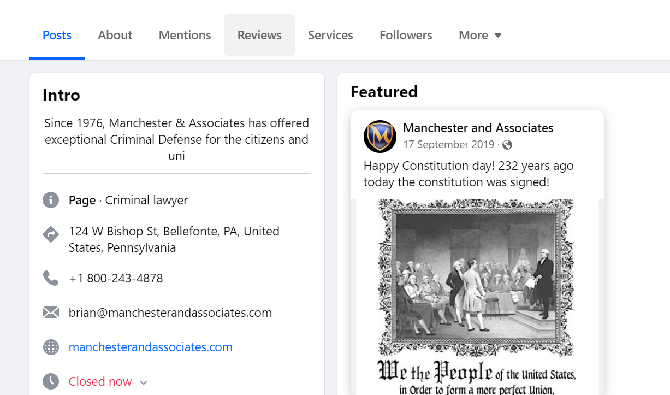This screenshot has height=395, width=670.
Task: Select the Followers tab
Action: pyautogui.click(x=405, y=34)
